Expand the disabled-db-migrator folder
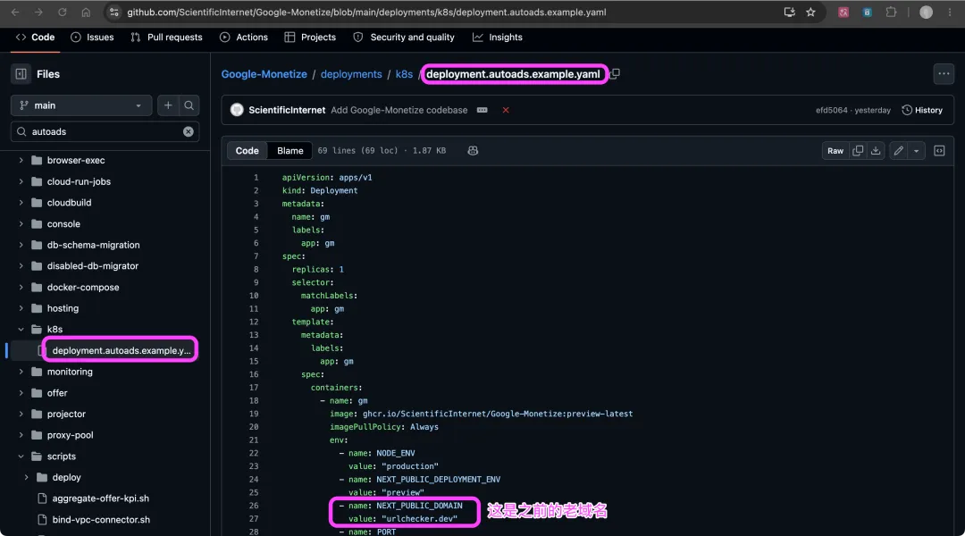Screen dimensions: 965x536 [21, 266]
